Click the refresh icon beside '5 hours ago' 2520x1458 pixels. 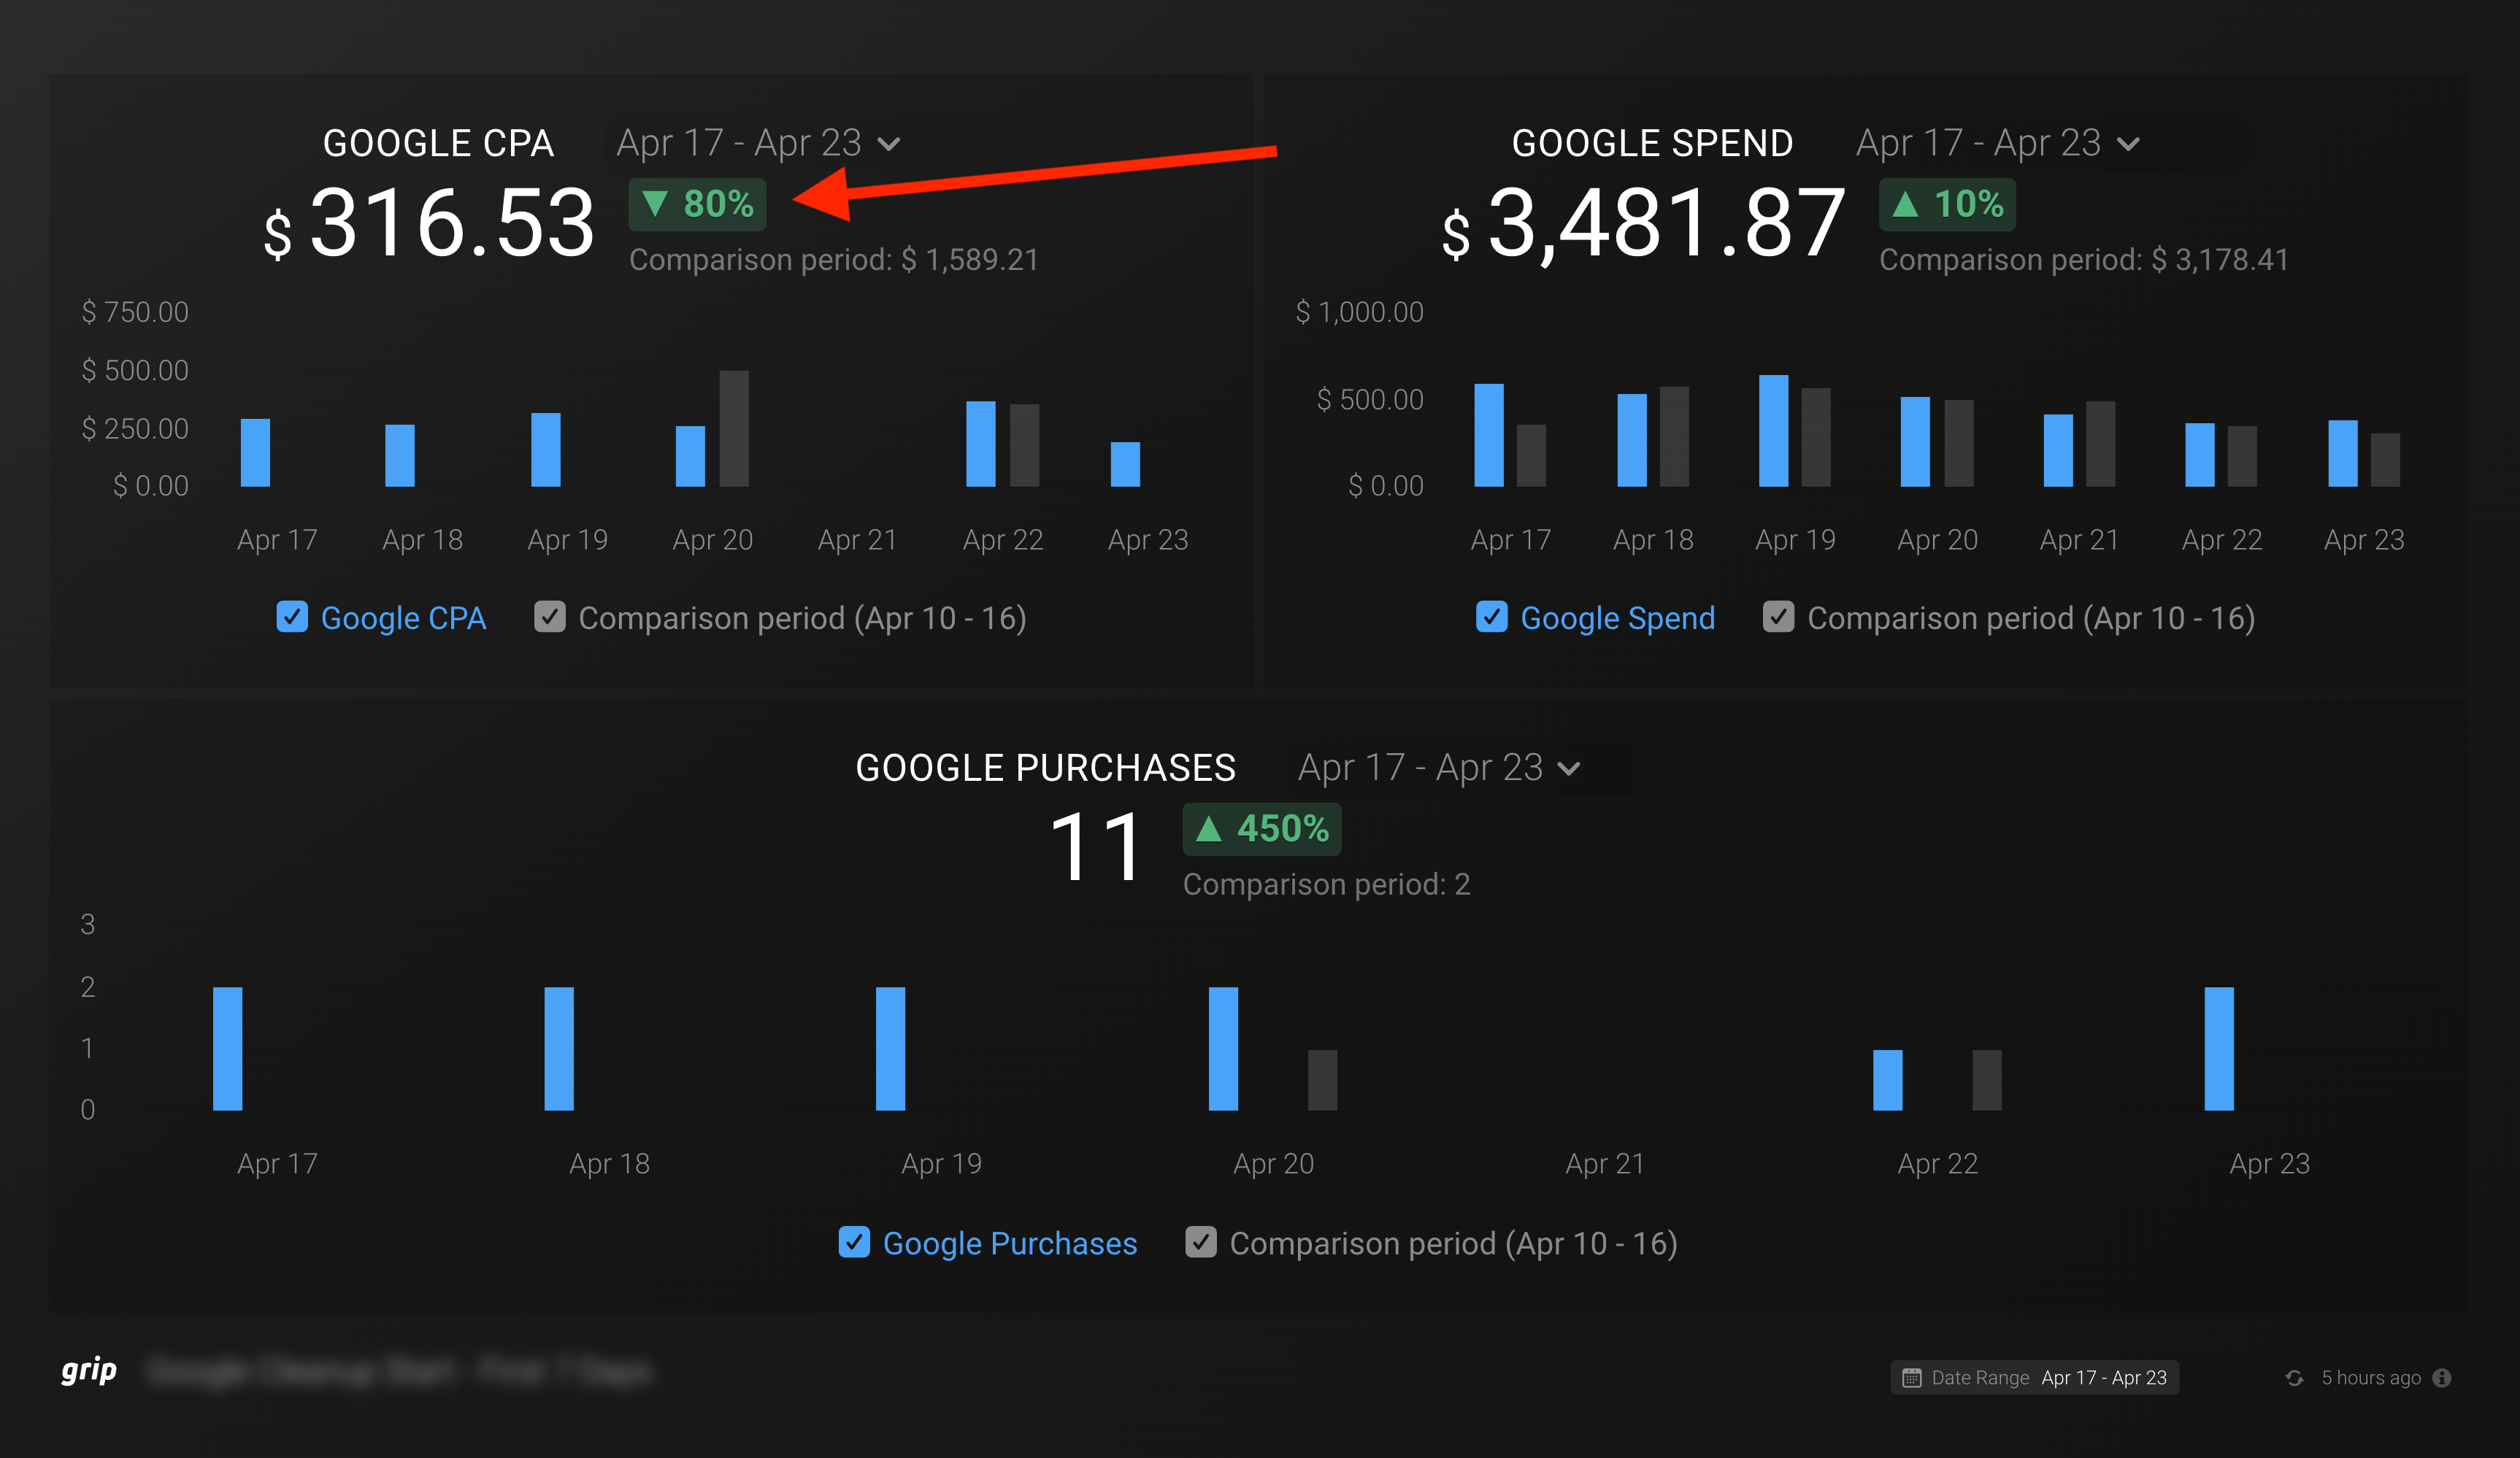point(2294,1378)
